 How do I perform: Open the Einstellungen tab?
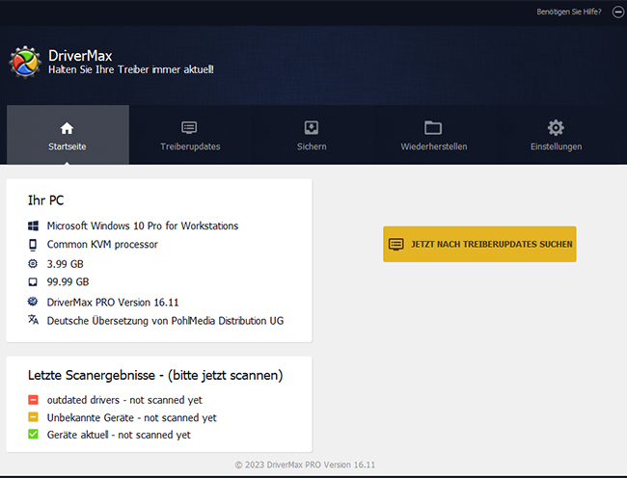(x=556, y=146)
